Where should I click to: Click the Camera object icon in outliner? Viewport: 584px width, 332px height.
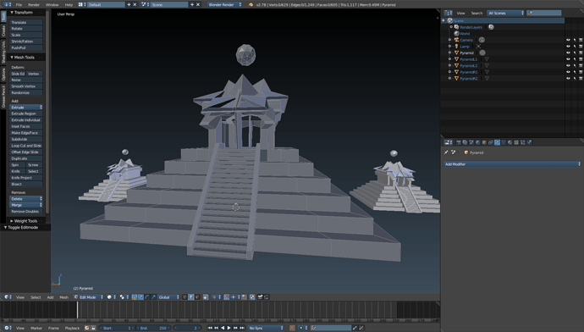(x=456, y=40)
